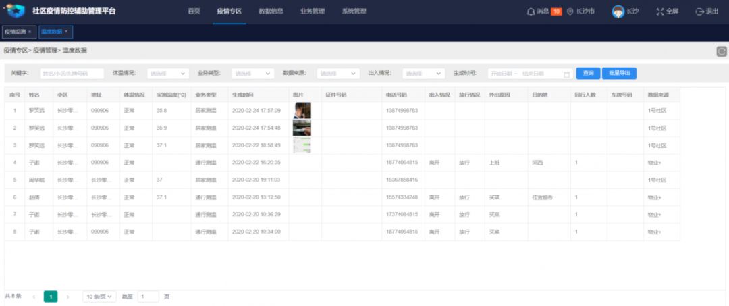Click 疫情管理 in breadcrumb
729x306 pixels.
45,51
